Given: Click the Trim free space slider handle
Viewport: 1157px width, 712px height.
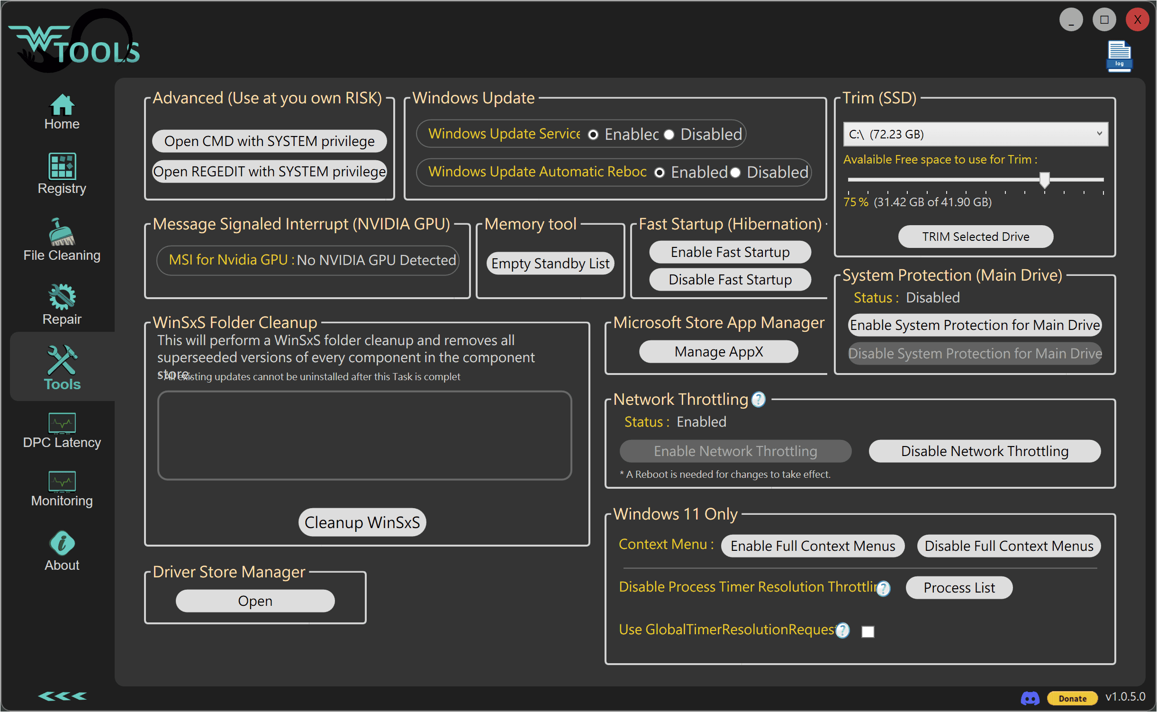Looking at the screenshot, I should point(1044,180).
